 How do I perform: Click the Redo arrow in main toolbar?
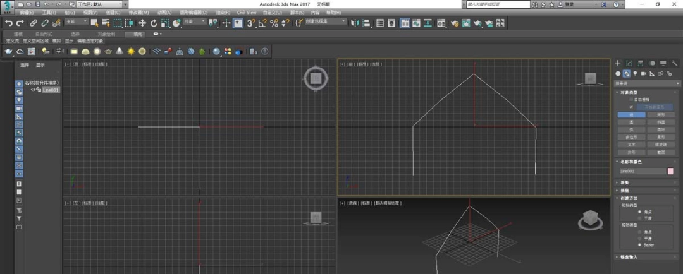click(x=20, y=23)
